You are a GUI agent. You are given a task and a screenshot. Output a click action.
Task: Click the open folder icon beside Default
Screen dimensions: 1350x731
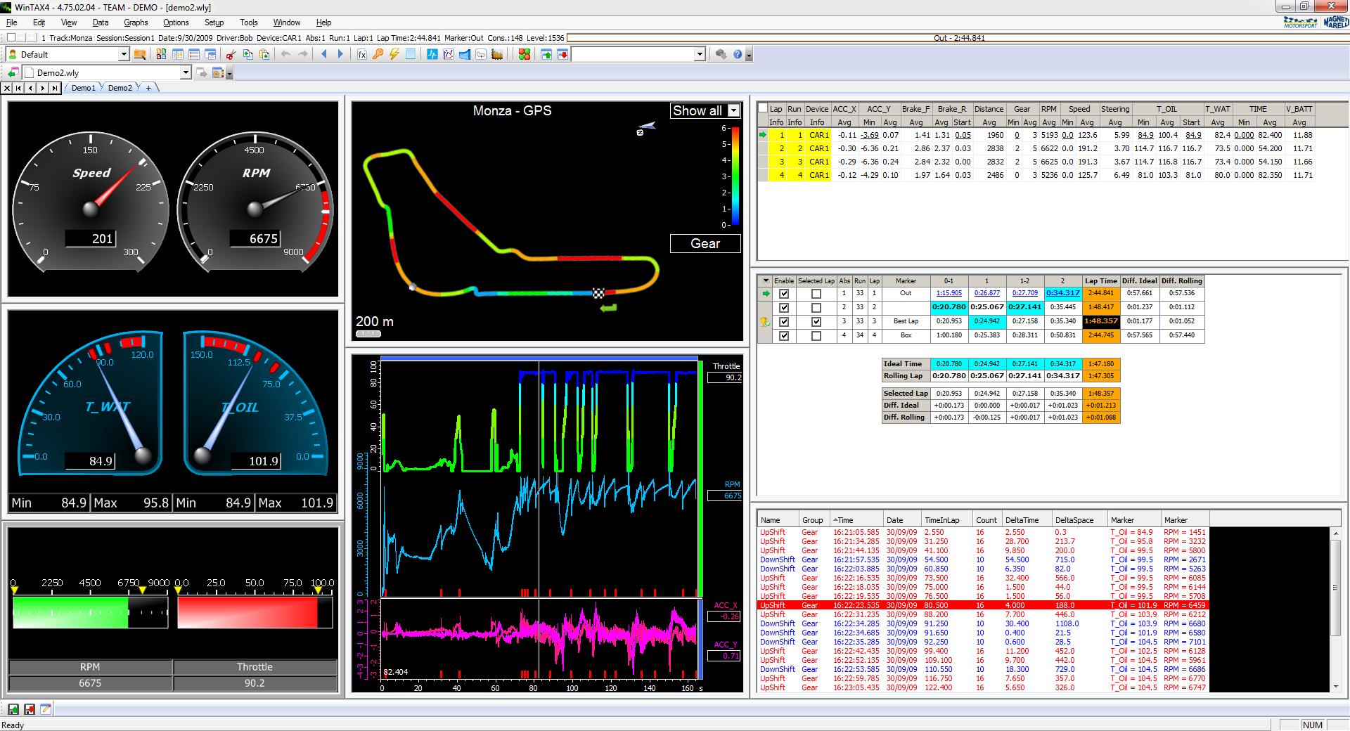point(139,54)
